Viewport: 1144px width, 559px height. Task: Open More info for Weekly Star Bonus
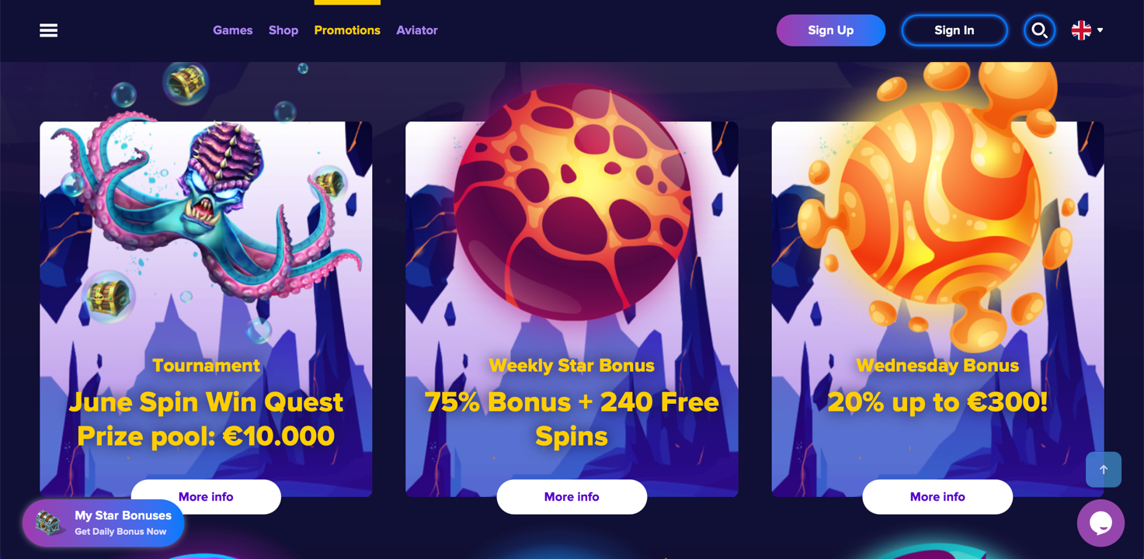pos(572,497)
